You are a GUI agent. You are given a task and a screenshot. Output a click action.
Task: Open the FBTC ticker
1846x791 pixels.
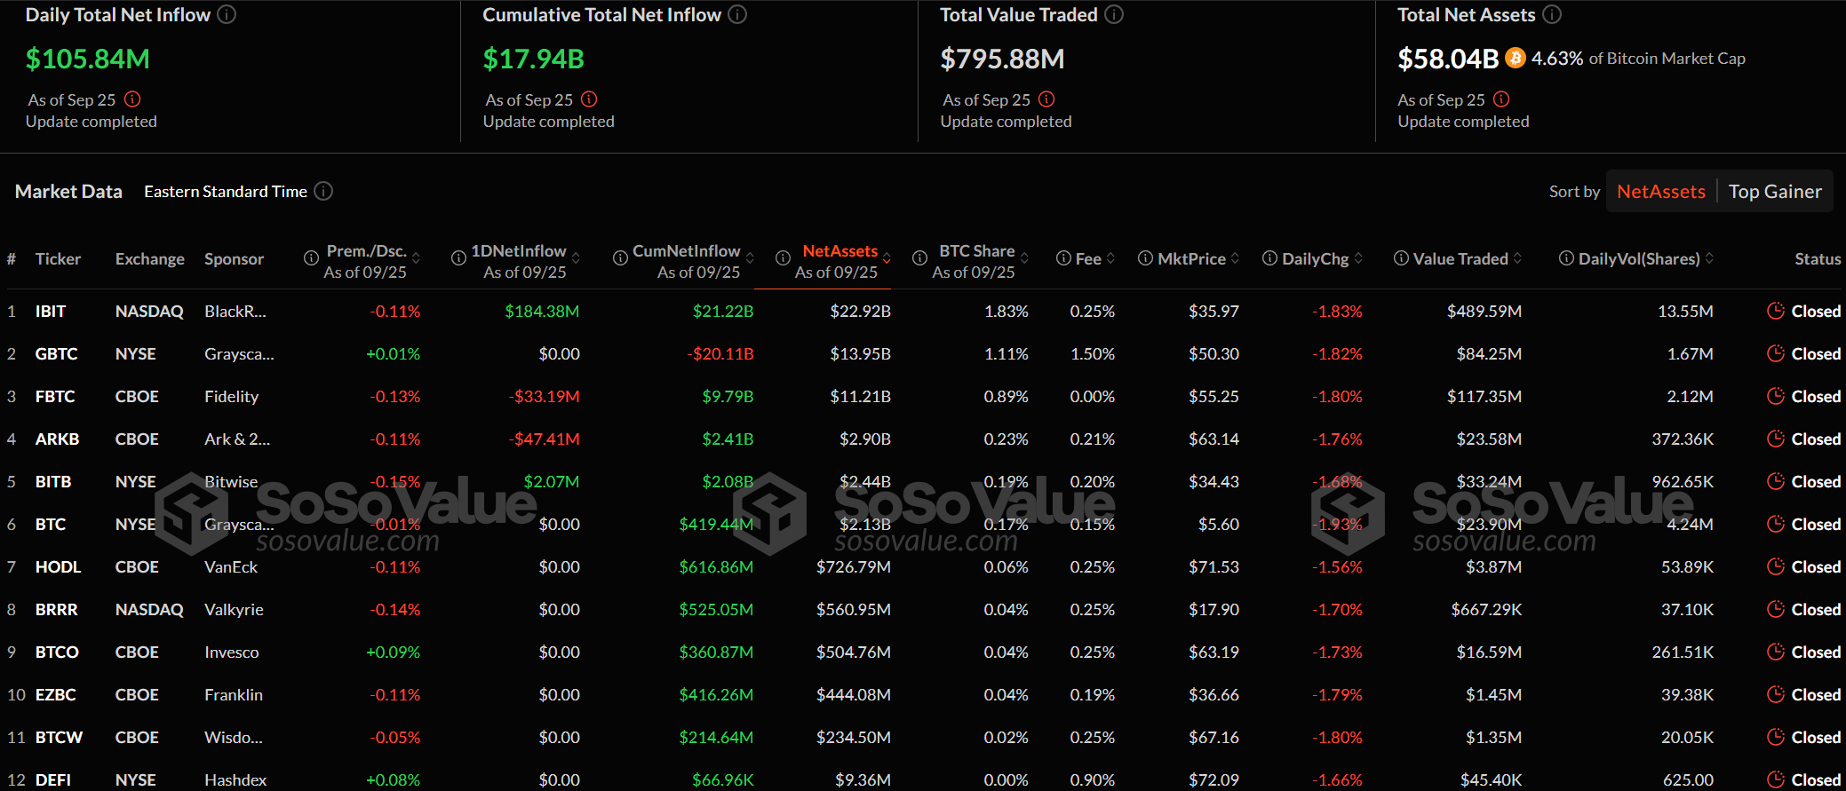coord(55,396)
